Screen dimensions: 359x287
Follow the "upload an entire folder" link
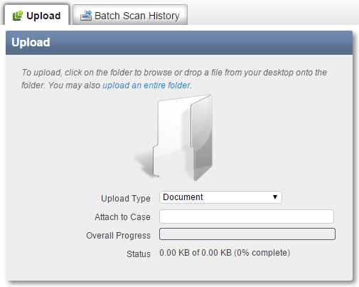pyautogui.click(x=146, y=85)
